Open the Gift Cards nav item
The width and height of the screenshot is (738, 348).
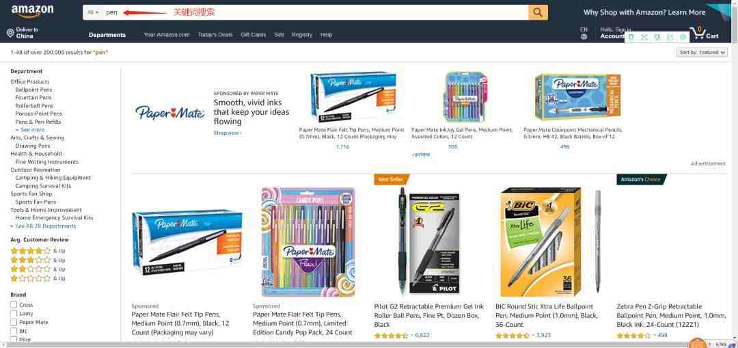click(254, 35)
